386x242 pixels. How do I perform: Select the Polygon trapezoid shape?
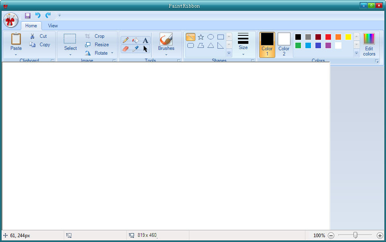(201, 45)
